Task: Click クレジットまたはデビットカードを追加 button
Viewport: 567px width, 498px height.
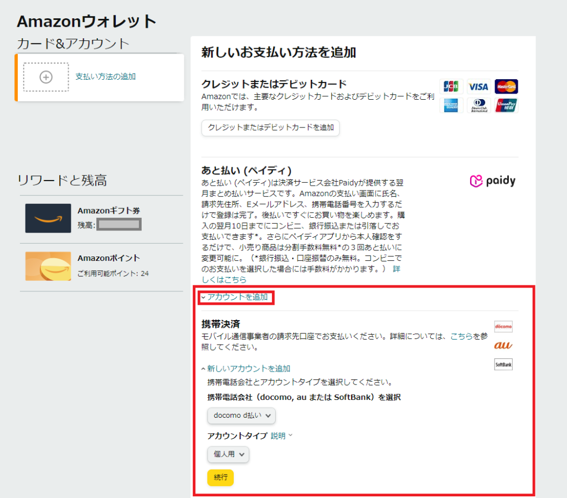Action: pos(270,127)
